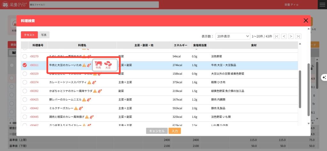
Task: Select radio button for r00442
Action: [x=25, y=108]
